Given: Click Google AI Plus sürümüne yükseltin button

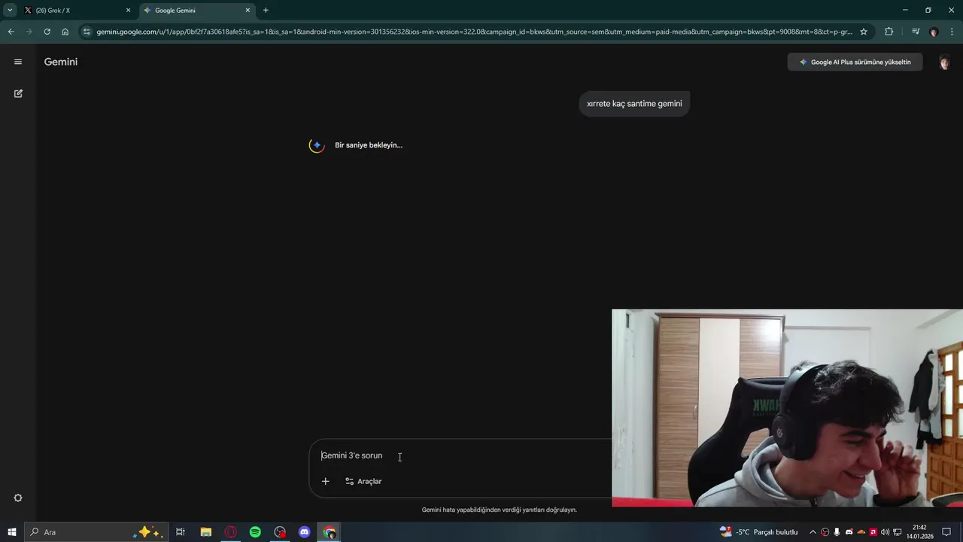Looking at the screenshot, I should click(x=855, y=62).
